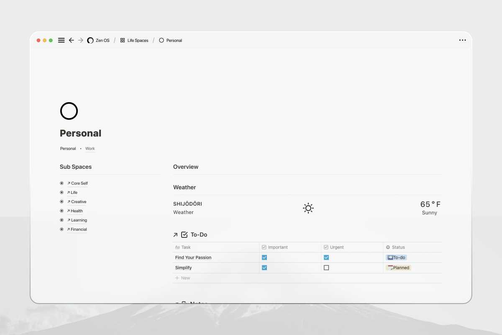Click the 65 °F temperature reading
Image resolution: width=502 pixels, height=335 pixels.
tap(430, 204)
